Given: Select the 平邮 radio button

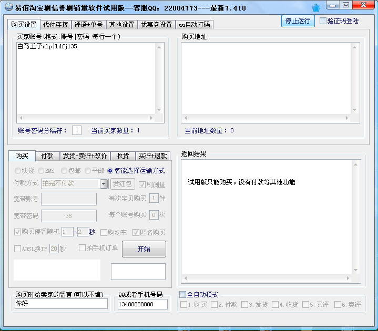Looking at the screenshot, I should click(88, 171).
